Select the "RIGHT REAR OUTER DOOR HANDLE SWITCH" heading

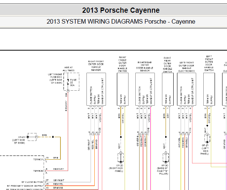point(168,65)
